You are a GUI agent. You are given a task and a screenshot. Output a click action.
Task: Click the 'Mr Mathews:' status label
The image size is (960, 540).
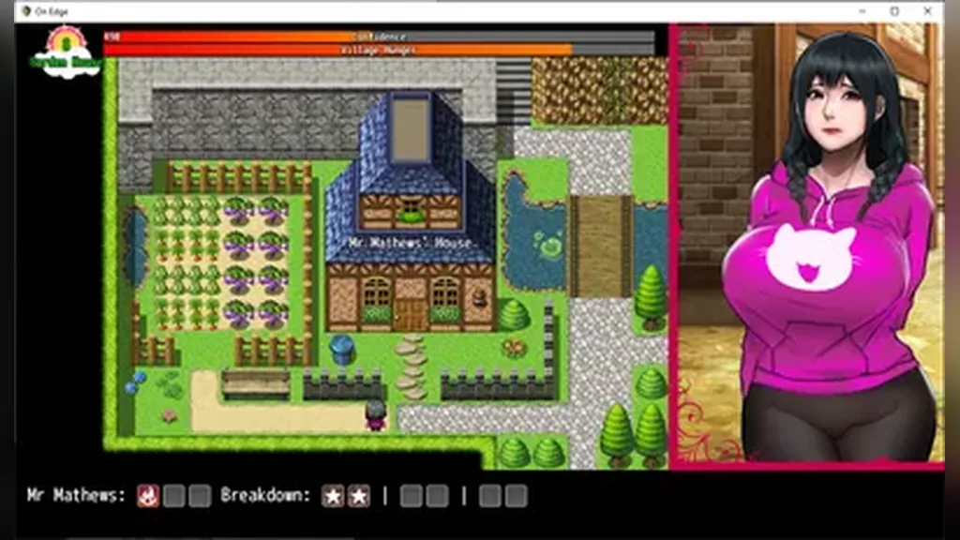pyautogui.click(x=76, y=495)
